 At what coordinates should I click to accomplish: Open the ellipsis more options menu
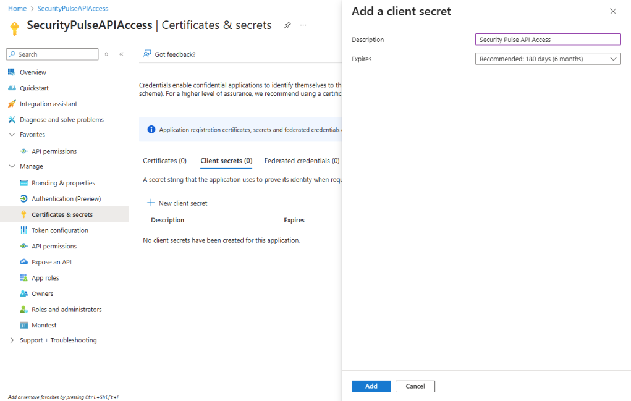point(303,25)
